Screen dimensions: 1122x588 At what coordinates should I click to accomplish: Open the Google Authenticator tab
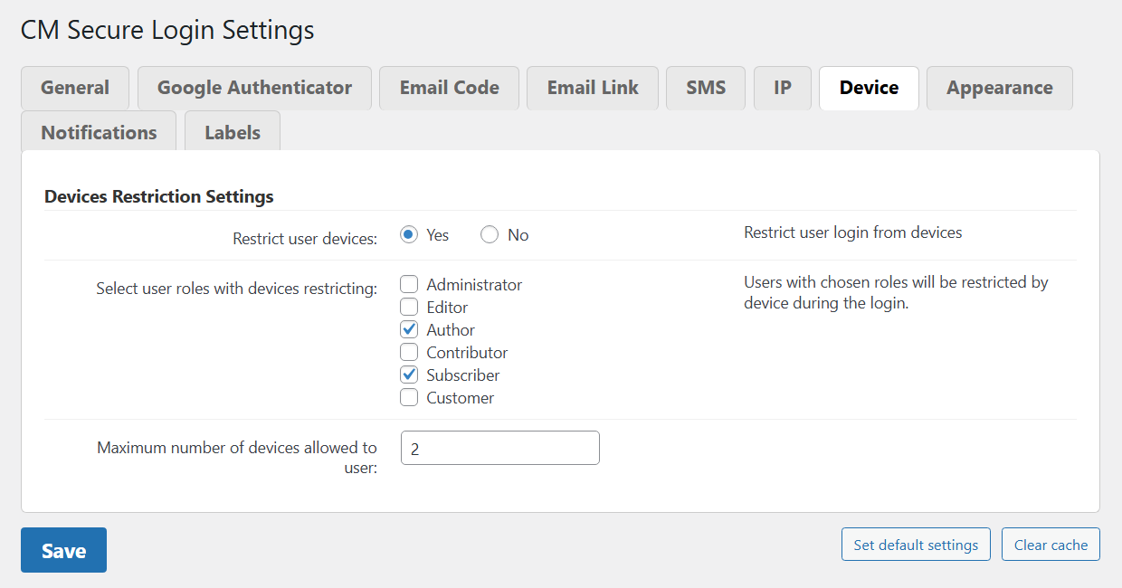(x=254, y=88)
